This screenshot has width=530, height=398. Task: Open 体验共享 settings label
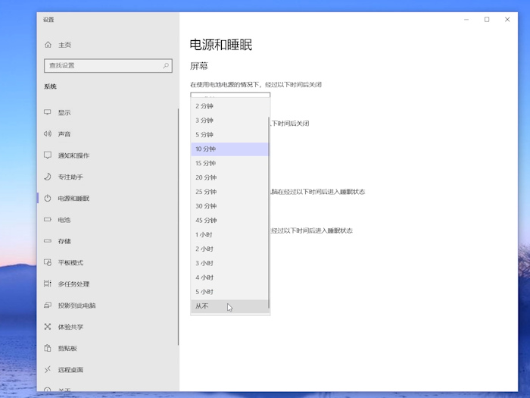click(70, 327)
